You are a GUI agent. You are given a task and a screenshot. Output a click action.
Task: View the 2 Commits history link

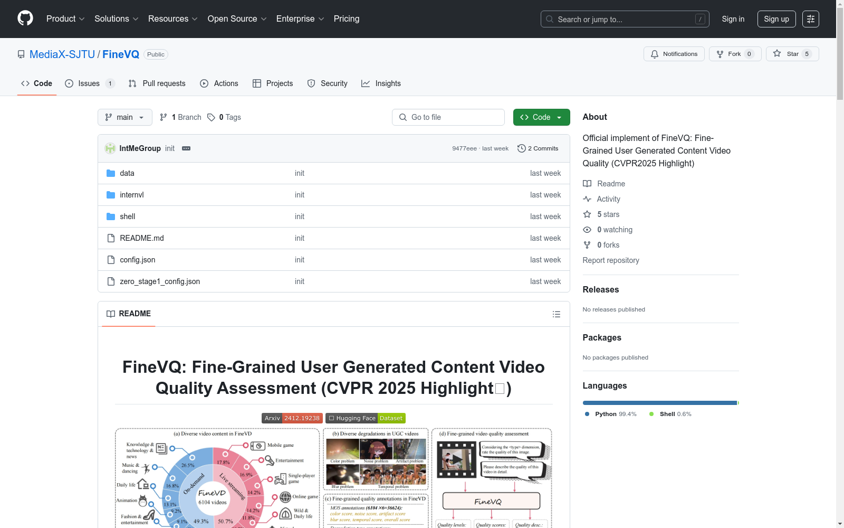coord(538,148)
